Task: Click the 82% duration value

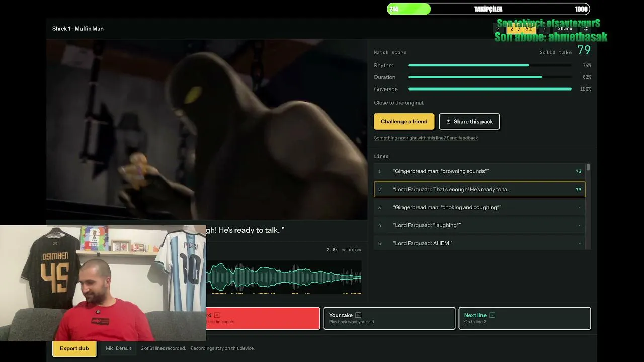Action: pos(587,77)
